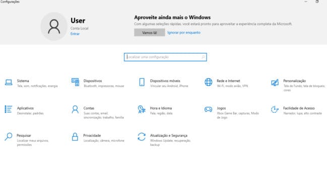Open the Dispositivos móveis title text
Image resolution: width=327 pixels, height=184 pixels.
pyautogui.click(x=165, y=81)
